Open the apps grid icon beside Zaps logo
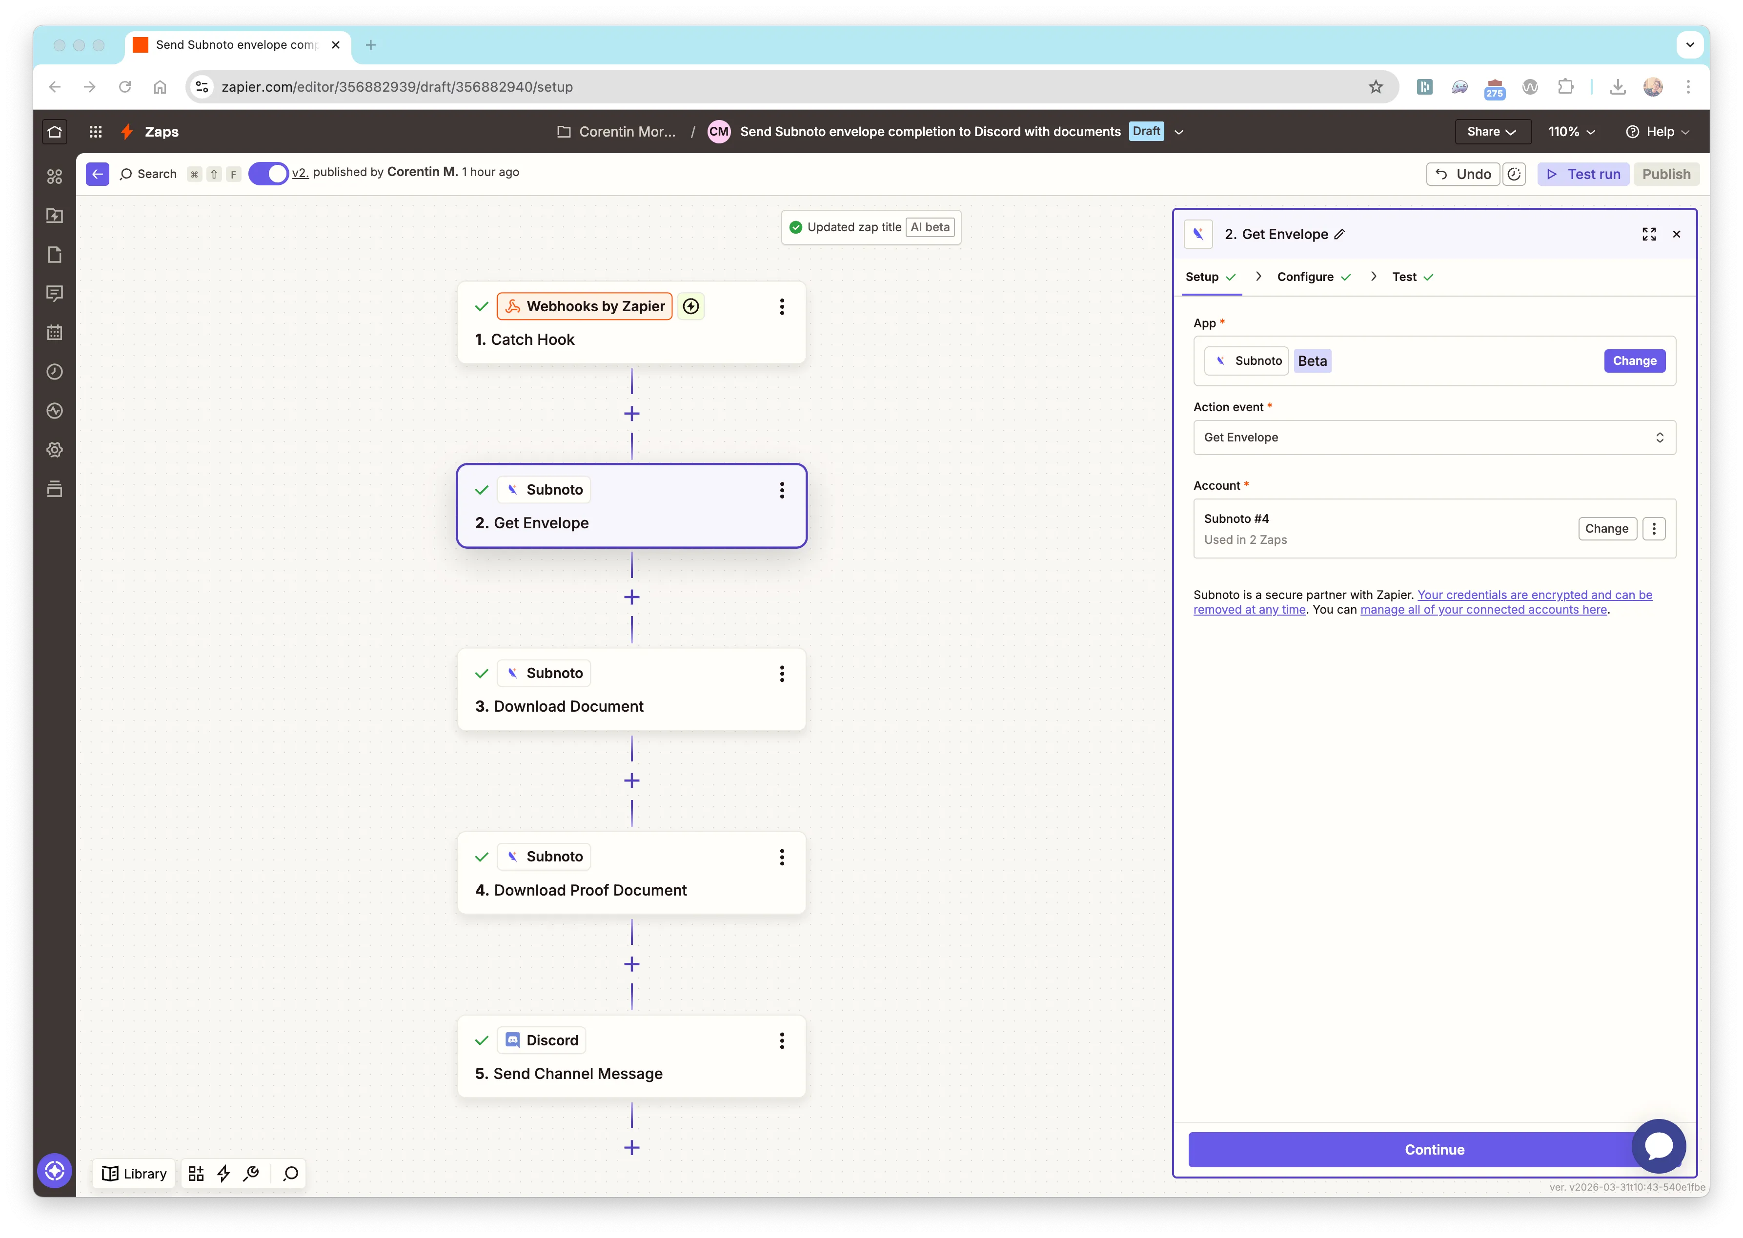The image size is (1743, 1238). click(95, 131)
